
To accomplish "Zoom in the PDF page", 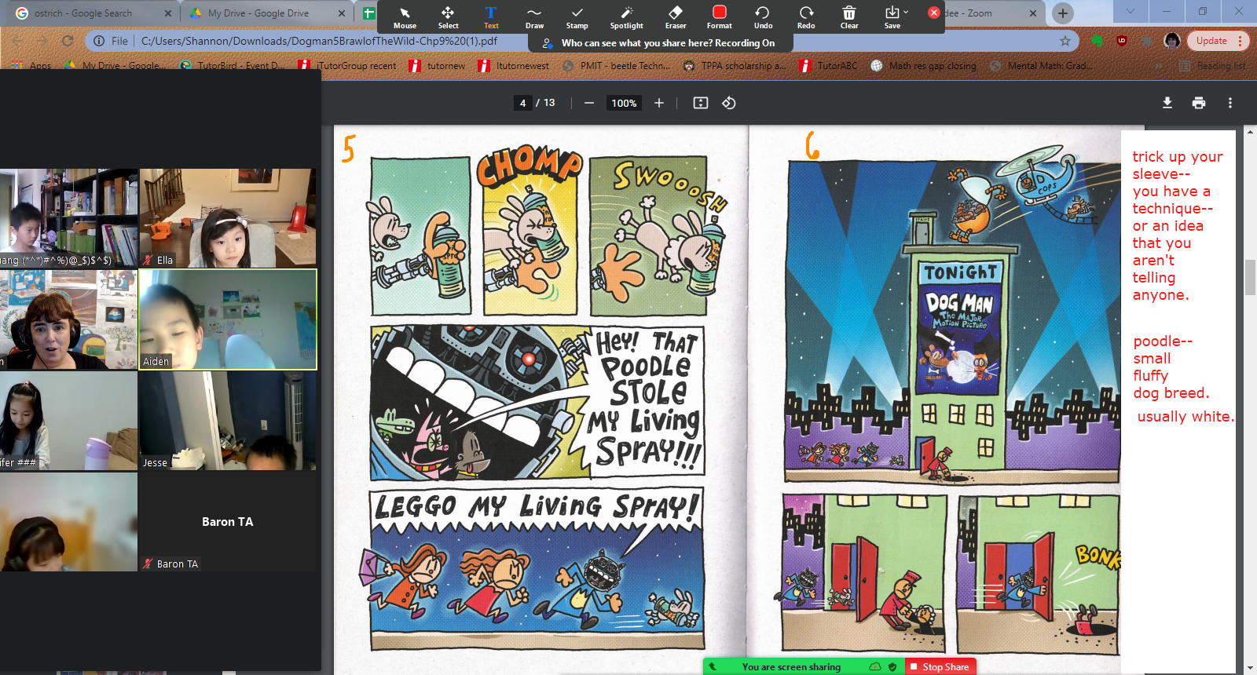I will tap(659, 103).
